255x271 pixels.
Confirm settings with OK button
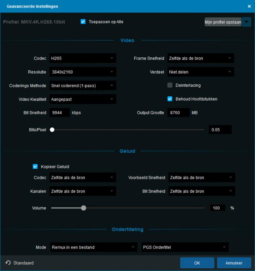coord(197,263)
